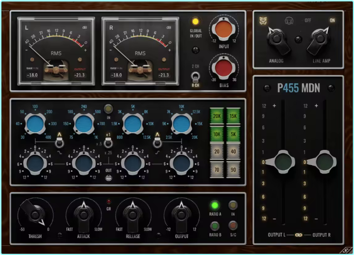Click the OFF label above line amp
This screenshot has height=255, width=354.
pos(308,20)
